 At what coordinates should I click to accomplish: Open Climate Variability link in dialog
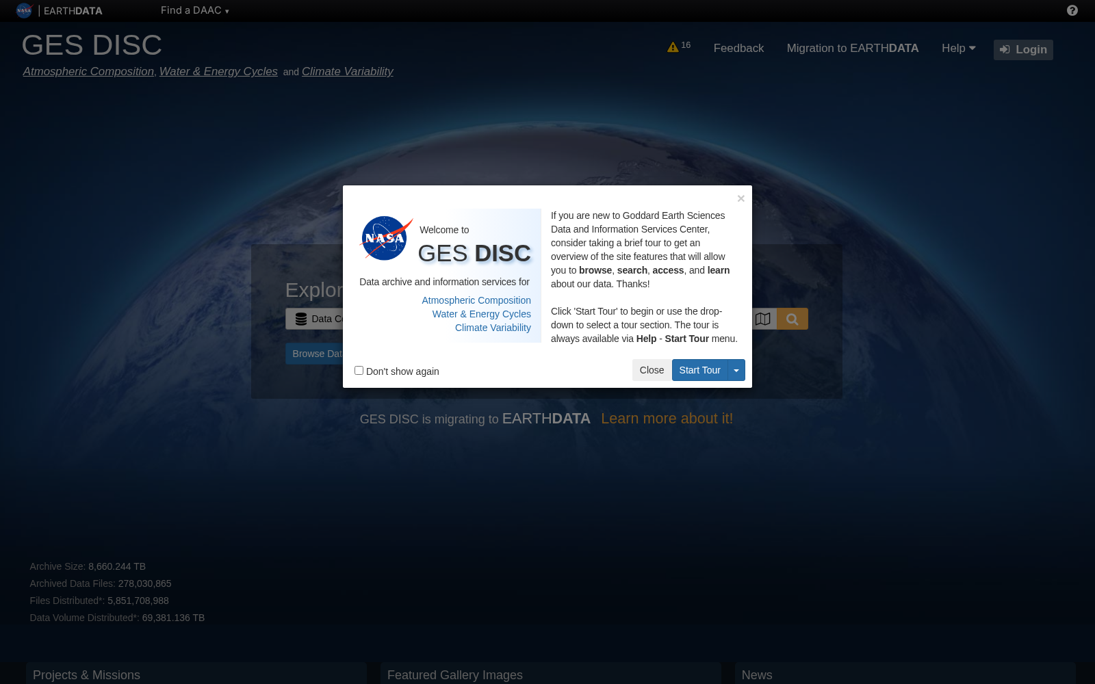point(493,328)
